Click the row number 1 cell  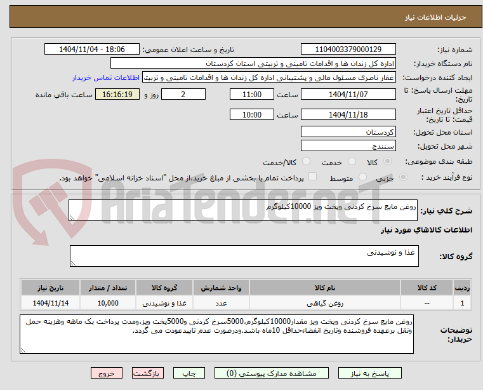click(x=462, y=303)
